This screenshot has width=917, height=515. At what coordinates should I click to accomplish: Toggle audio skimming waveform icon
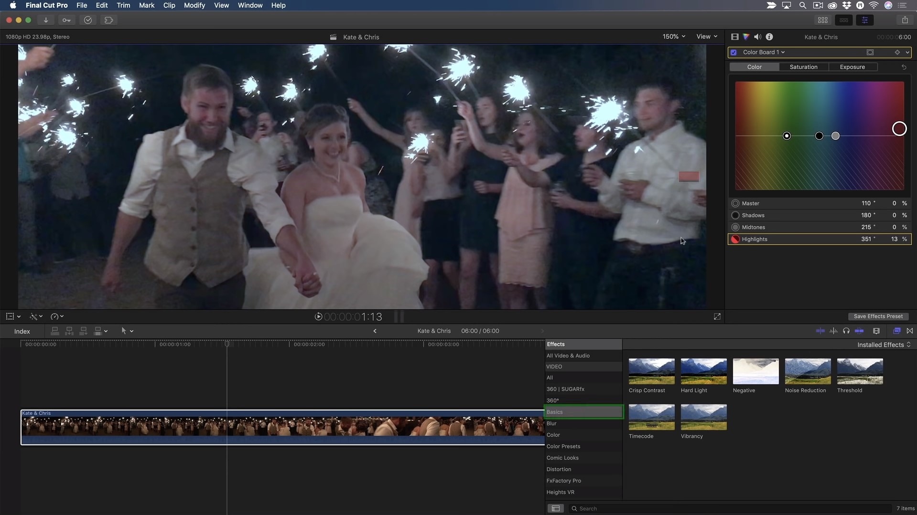coord(833,331)
